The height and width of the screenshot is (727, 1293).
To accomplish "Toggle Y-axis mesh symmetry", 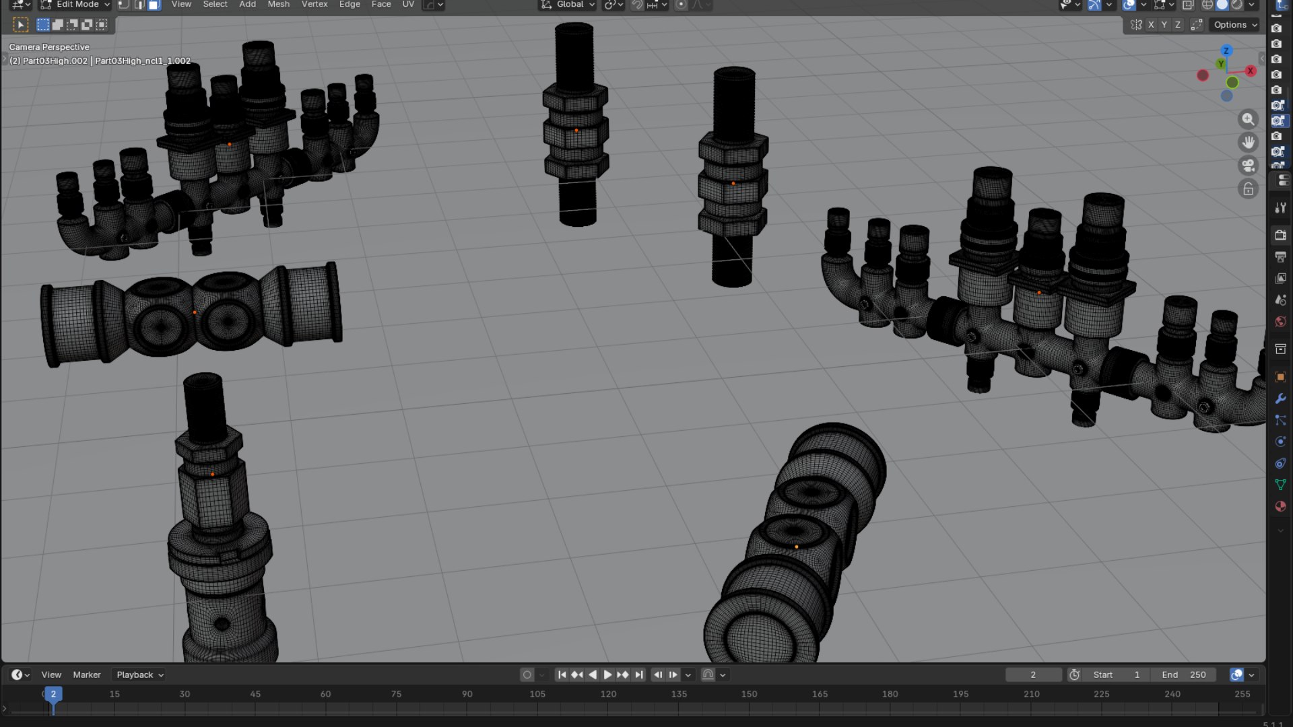I will [x=1164, y=25].
